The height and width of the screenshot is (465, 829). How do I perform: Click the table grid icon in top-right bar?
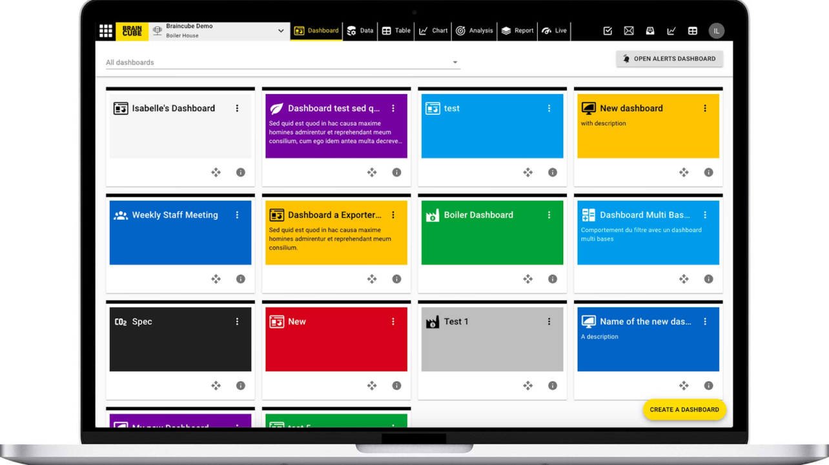point(692,31)
